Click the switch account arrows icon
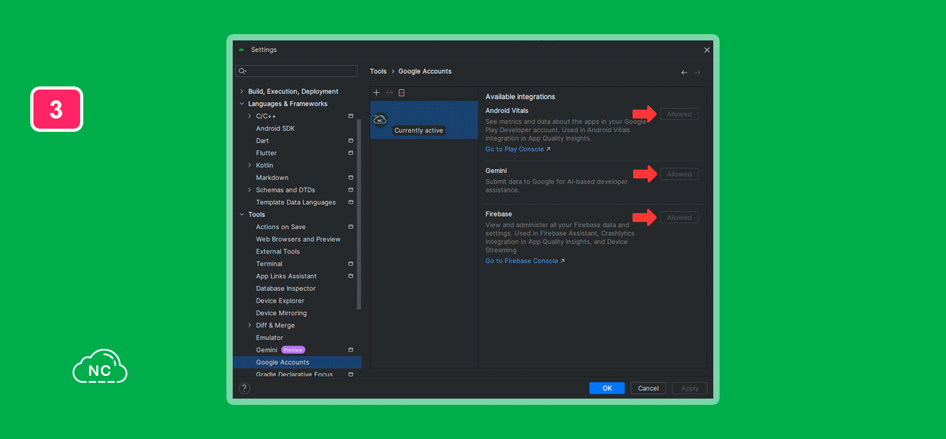Viewport: 946px width, 439px height. 389,93
